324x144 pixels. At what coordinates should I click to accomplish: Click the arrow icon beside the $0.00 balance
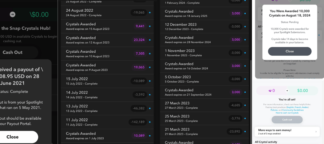click(x=12, y=14)
